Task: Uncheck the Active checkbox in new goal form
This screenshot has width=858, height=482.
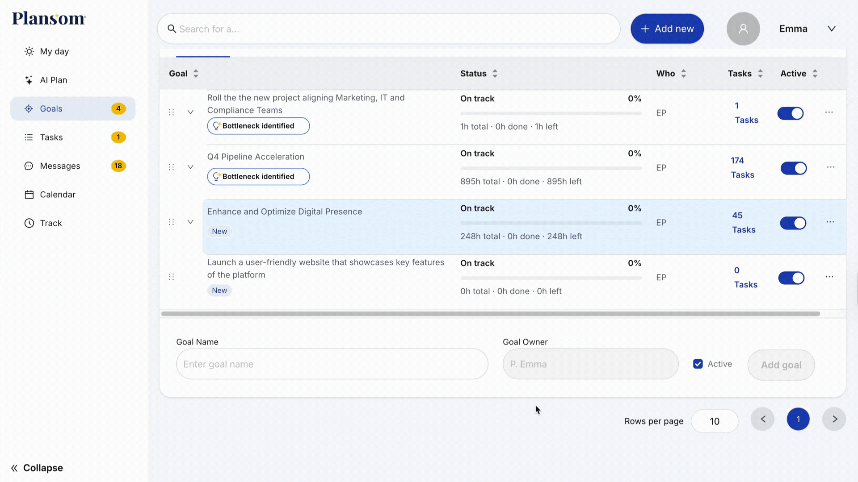Action: pyautogui.click(x=698, y=364)
